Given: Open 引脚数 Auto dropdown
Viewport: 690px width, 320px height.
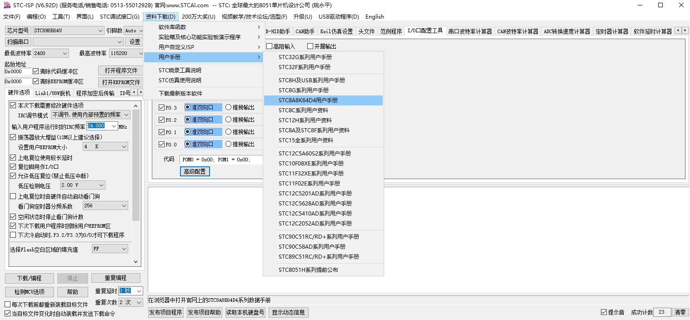Looking at the screenshot, I should point(134,30).
